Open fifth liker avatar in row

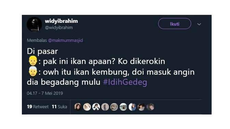point(114,107)
